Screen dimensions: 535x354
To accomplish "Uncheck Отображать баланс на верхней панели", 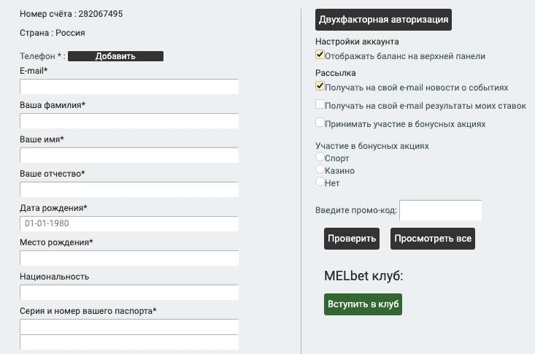I will [x=320, y=55].
